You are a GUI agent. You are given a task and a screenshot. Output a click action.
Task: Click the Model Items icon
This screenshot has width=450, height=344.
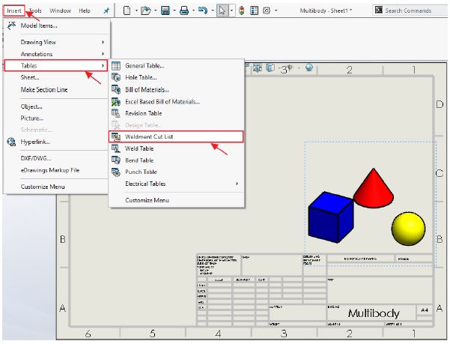click(11, 25)
